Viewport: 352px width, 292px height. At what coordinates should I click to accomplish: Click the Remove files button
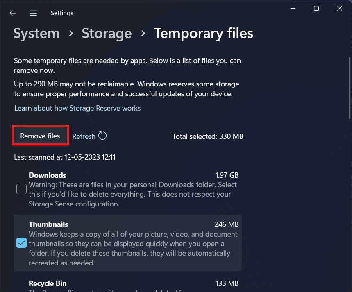[40, 136]
